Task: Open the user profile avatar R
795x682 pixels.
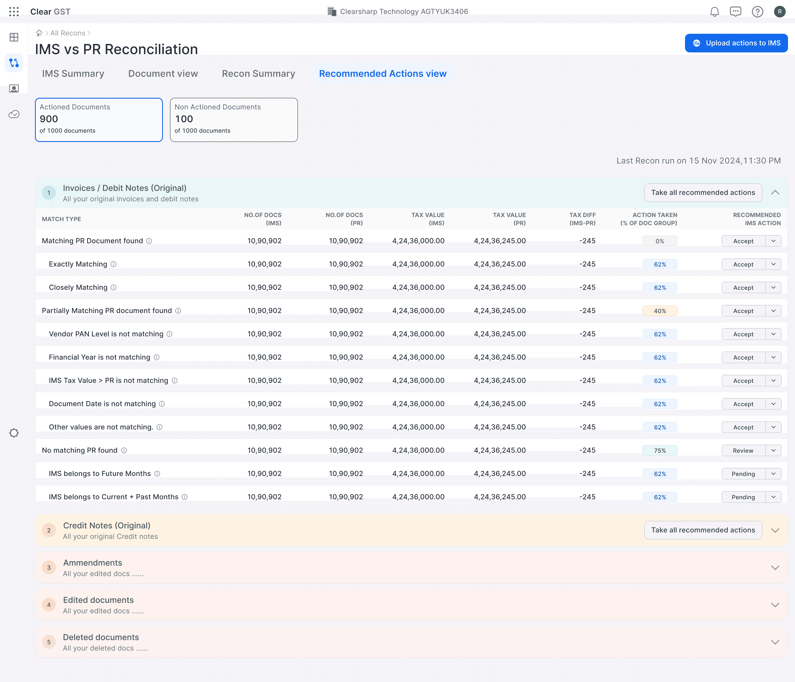Action: [780, 12]
